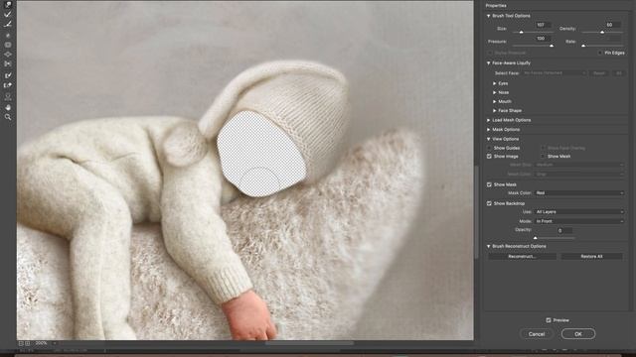Collapse the Face-Aware Liquify section
The width and height of the screenshot is (636, 357).
[488, 63]
